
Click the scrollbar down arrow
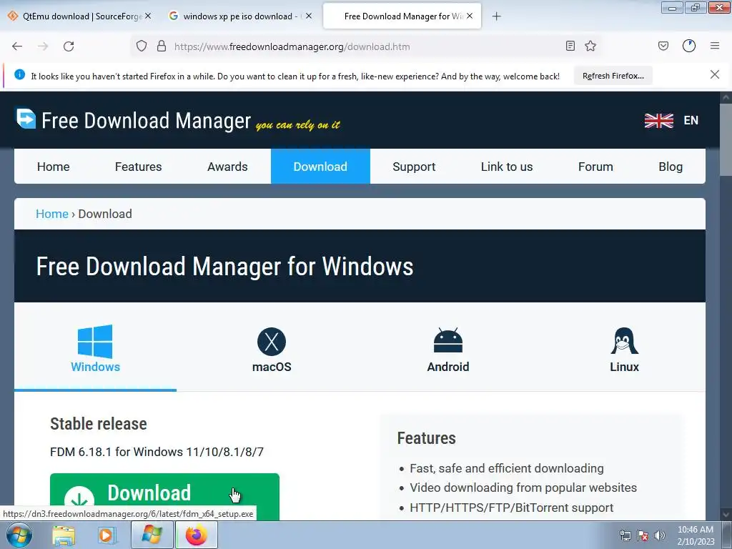tap(726, 514)
